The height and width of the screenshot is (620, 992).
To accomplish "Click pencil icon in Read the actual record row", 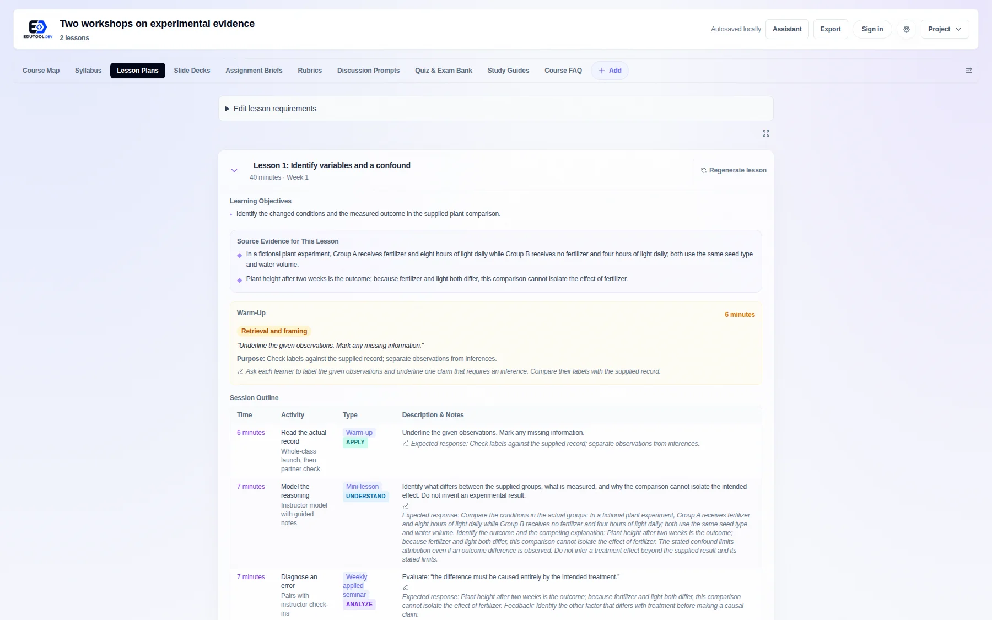I will [x=406, y=444].
